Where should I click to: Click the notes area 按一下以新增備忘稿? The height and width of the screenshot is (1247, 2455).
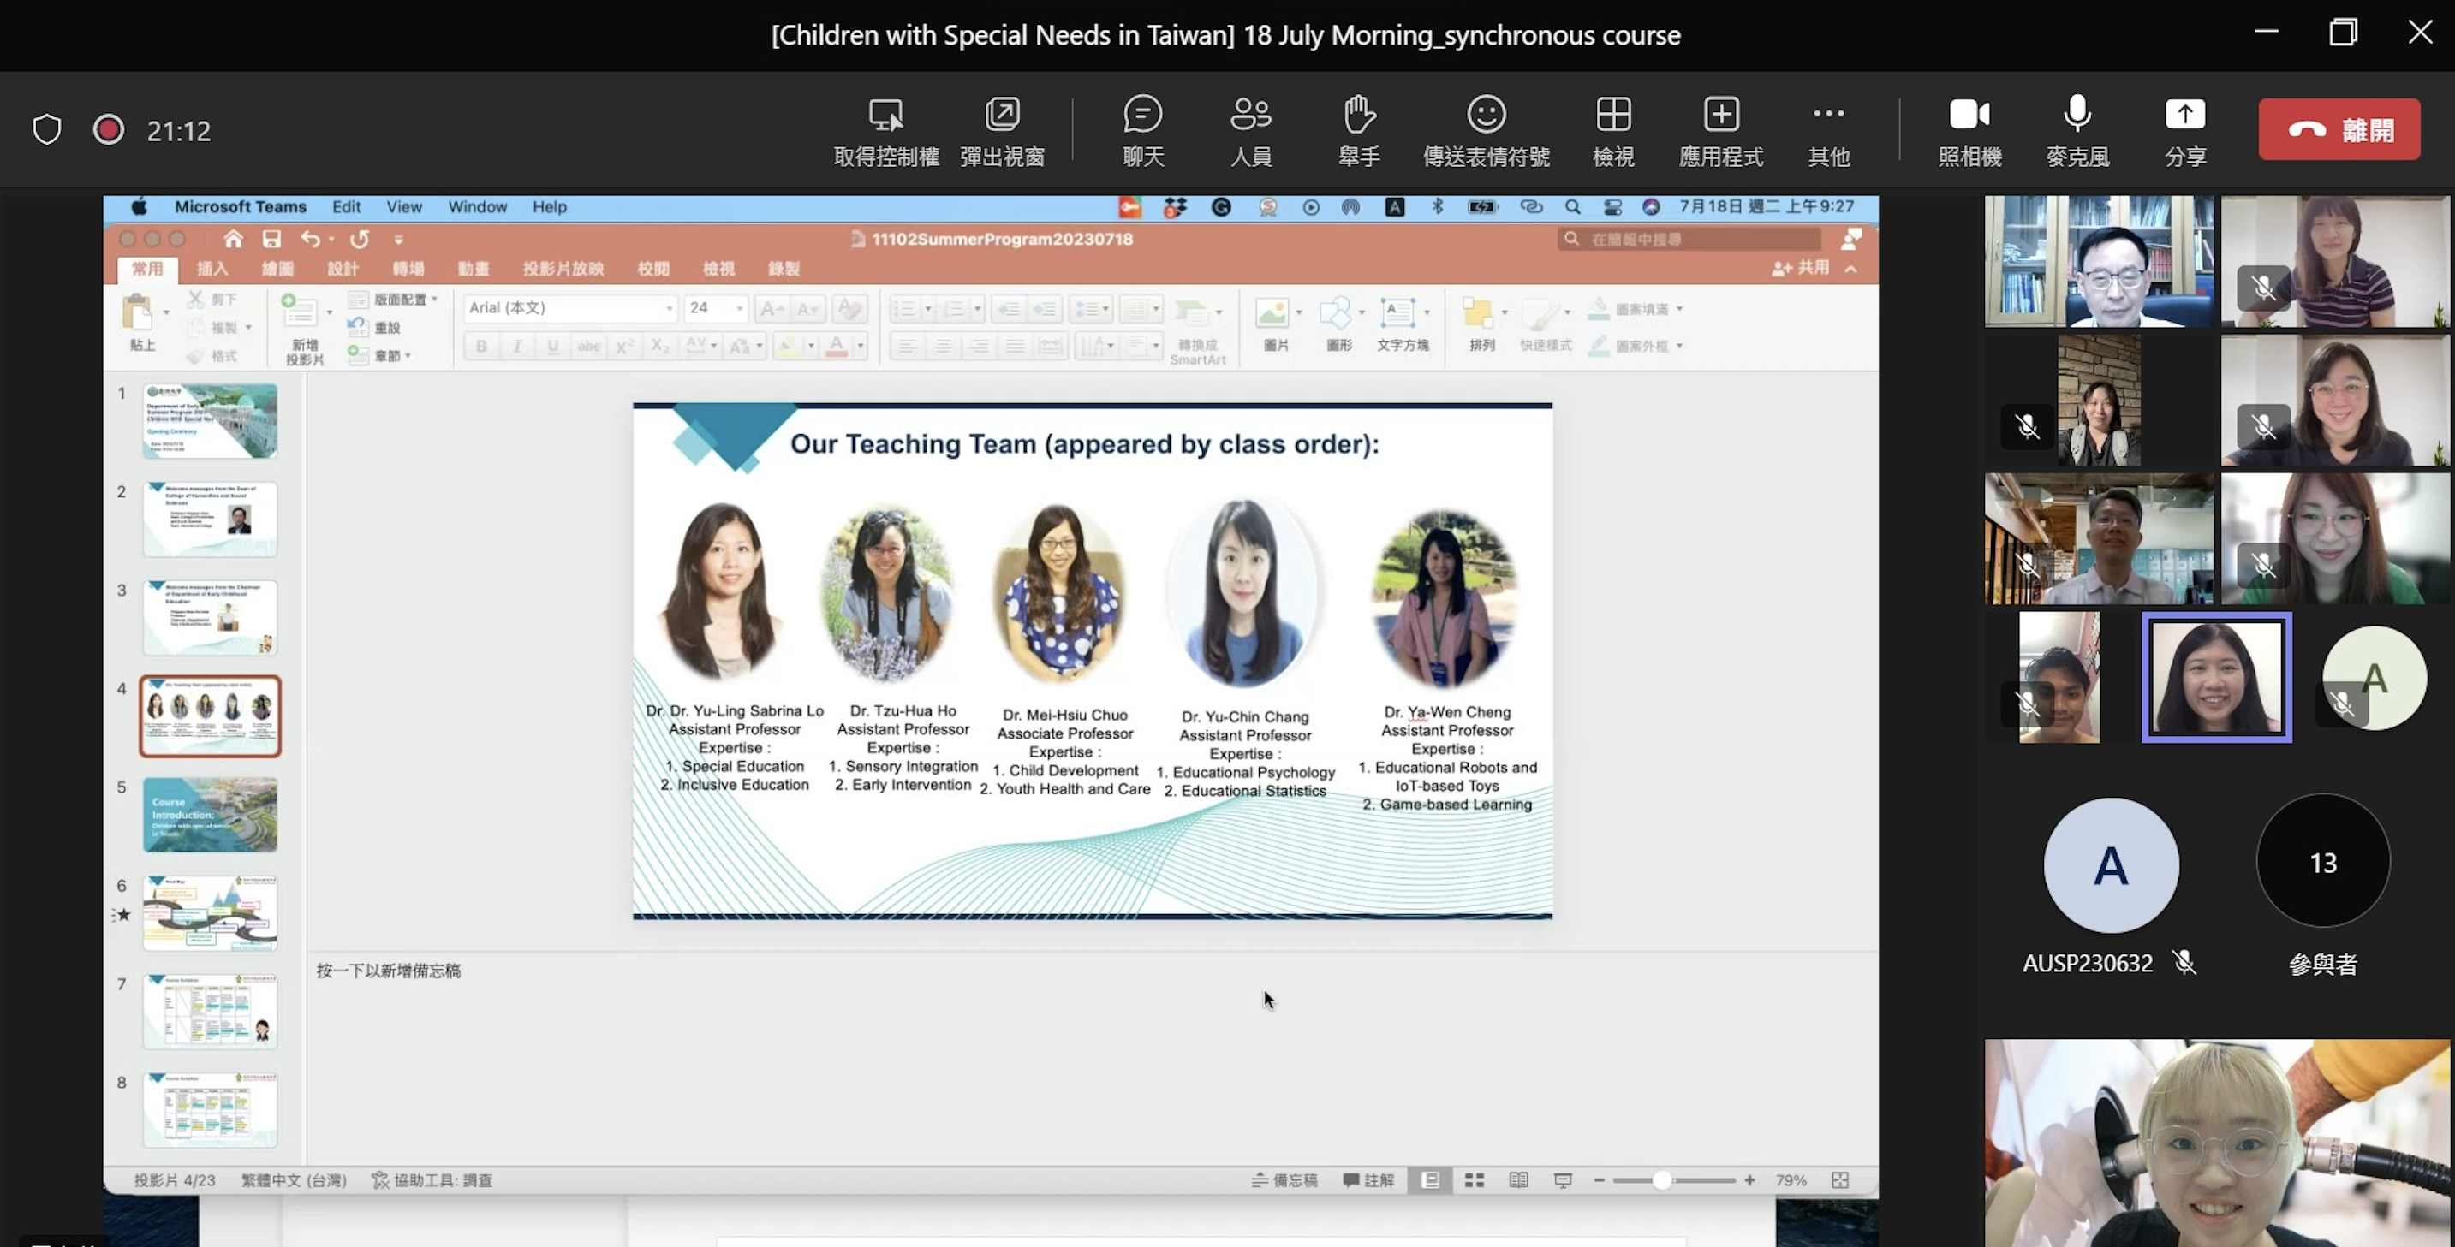point(389,971)
